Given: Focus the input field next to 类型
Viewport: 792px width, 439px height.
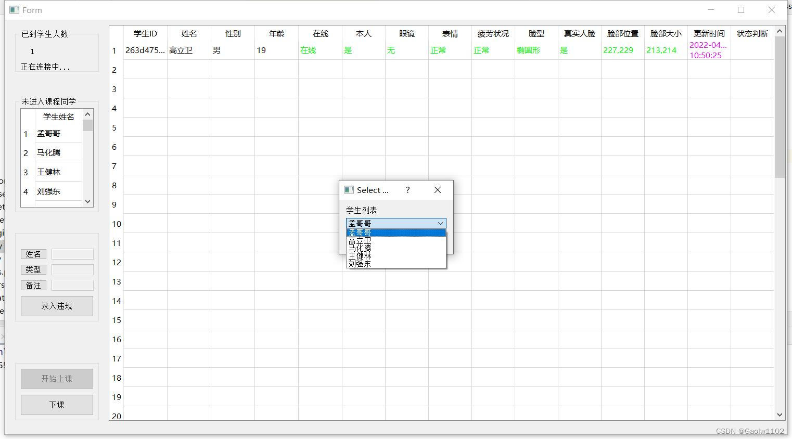Looking at the screenshot, I should coord(72,269).
